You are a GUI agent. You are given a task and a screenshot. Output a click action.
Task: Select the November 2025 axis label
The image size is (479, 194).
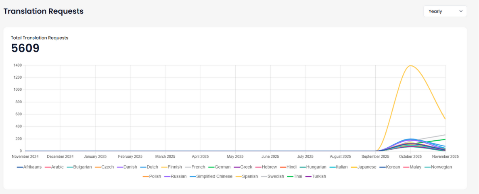pos(446,156)
